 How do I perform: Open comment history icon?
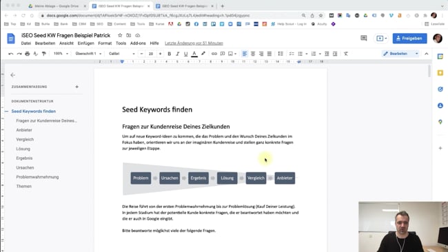point(364,39)
